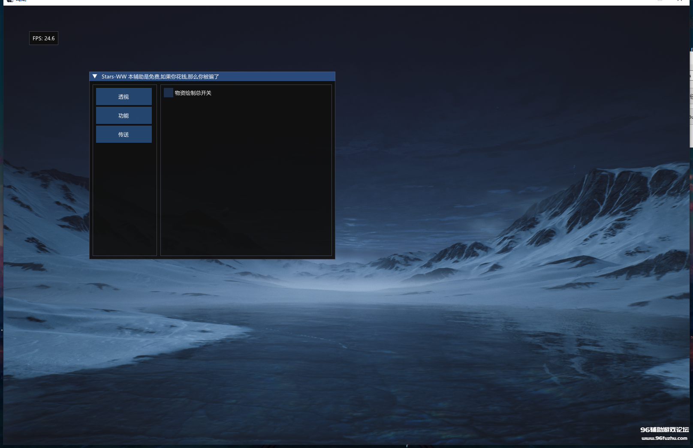The height and width of the screenshot is (448, 693).
Task: Click the app icon in the window title bar
Action: pos(10,1)
